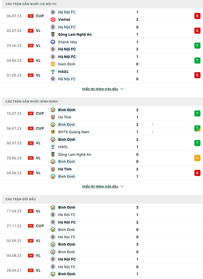Click the Khánh Hòa team logo
The height and width of the screenshot is (279, 203).
(x=53, y=42)
